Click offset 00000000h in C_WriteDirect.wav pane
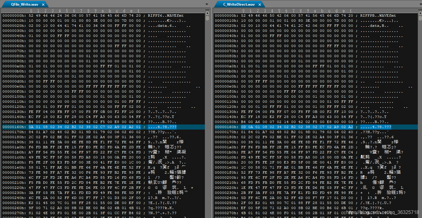Viewport: 422px width, 218px height. [227, 15]
